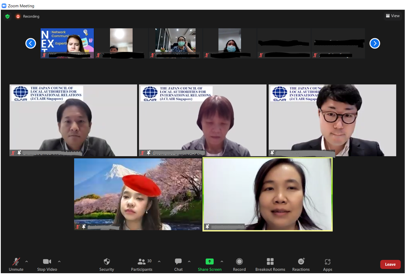This screenshot has height=274, width=405.
Task: Click the red Leave button
Action: point(390,264)
